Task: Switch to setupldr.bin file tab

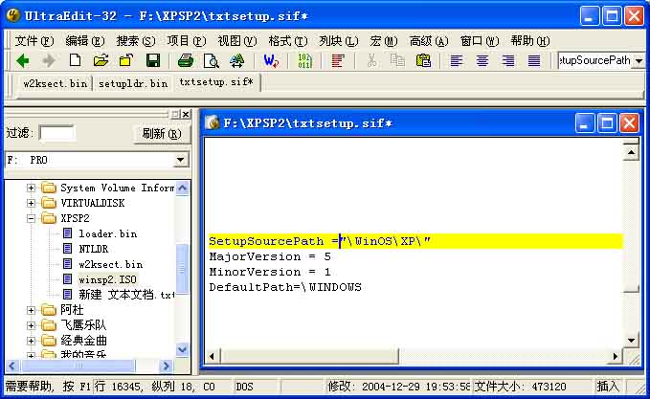Action: point(133,83)
